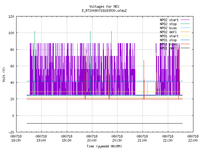Viewport: 199px width, 149px height.
Task: Click the yellow NPD1 start legend line
Action: (185, 36)
